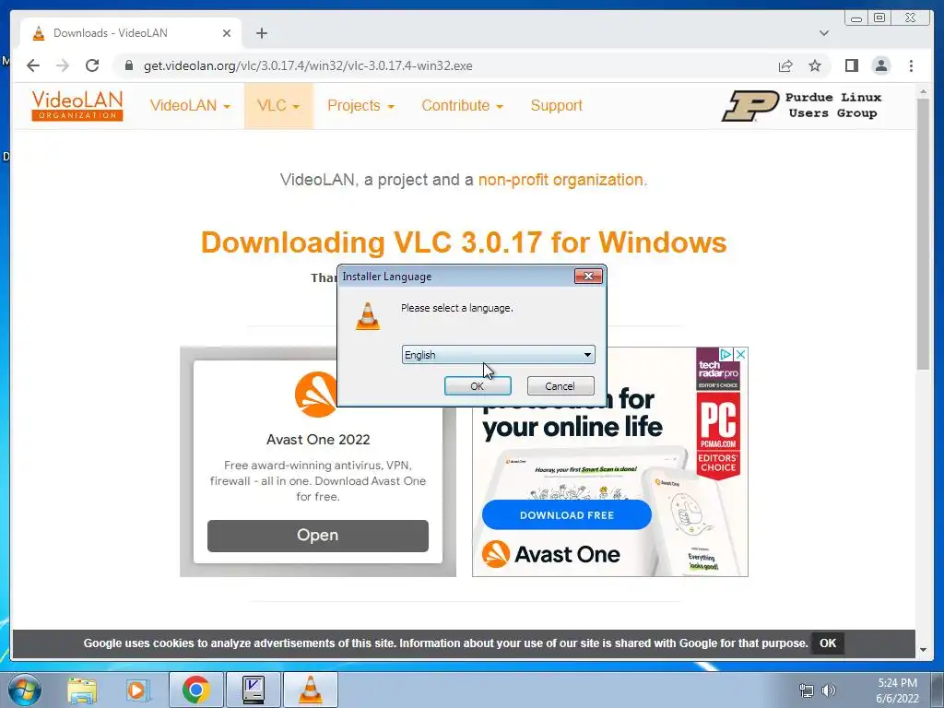Open the English language dropdown
This screenshot has width=944, height=708.
(498, 355)
